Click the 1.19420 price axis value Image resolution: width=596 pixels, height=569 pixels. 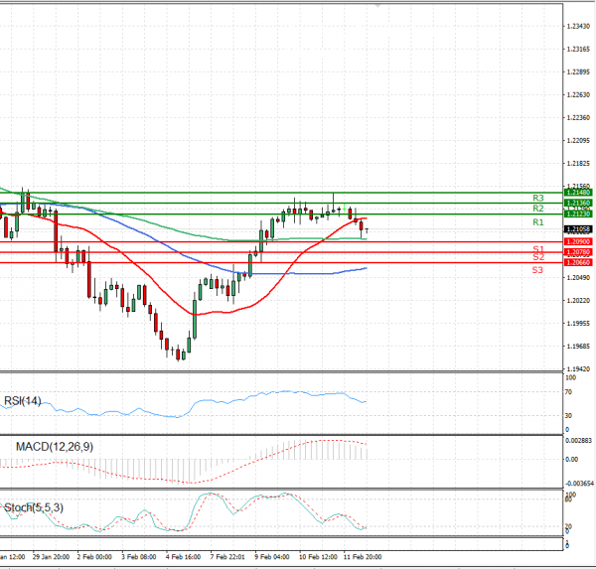click(x=578, y=369)
